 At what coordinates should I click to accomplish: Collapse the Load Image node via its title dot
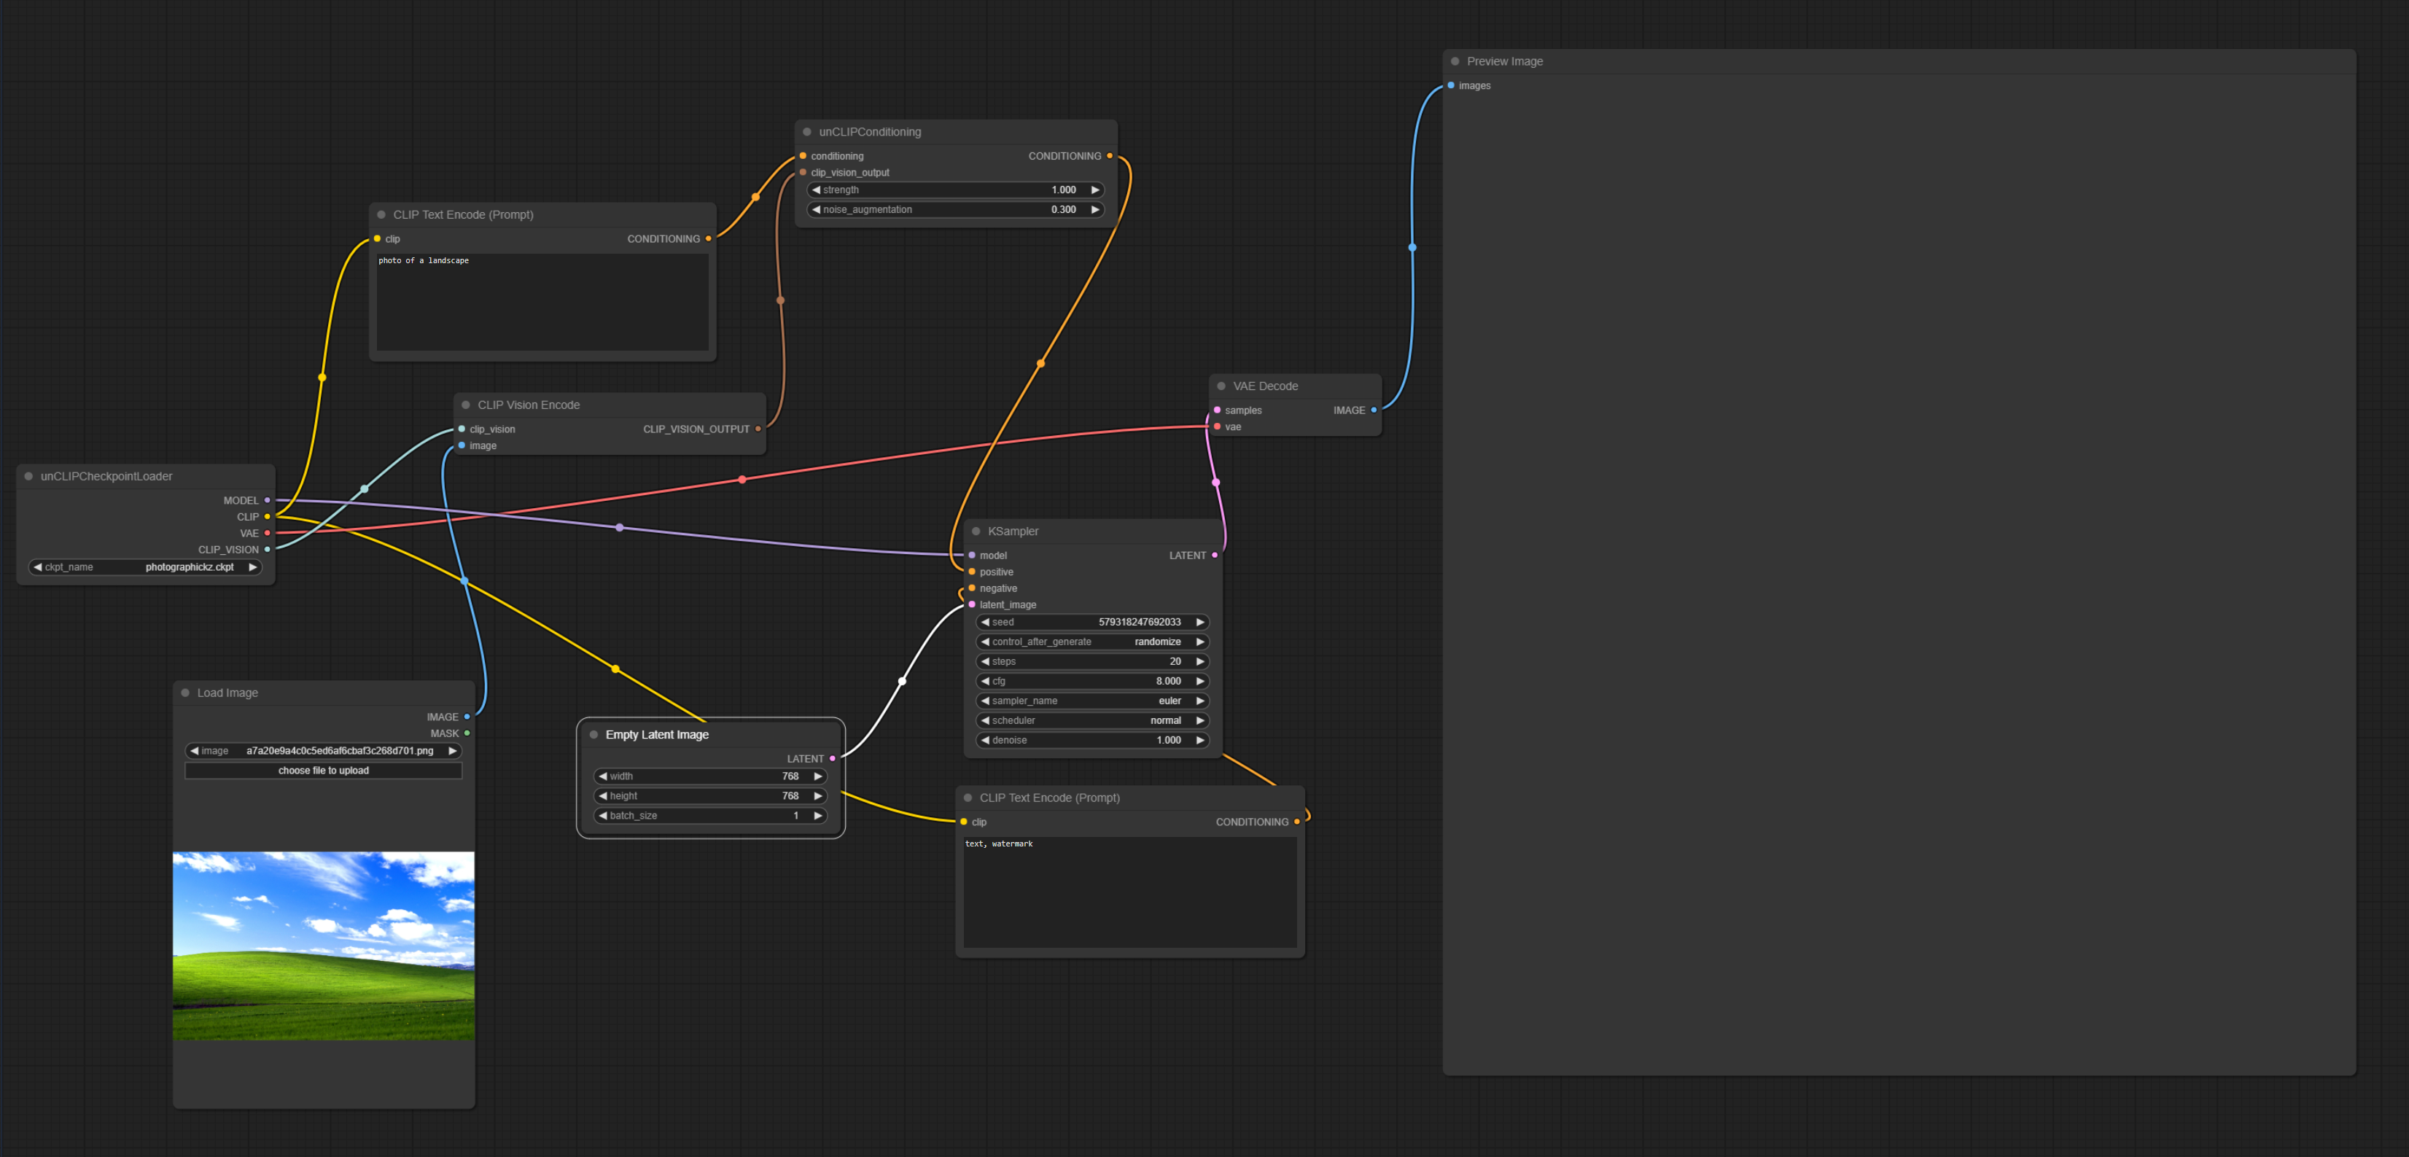tap(185, 693)
